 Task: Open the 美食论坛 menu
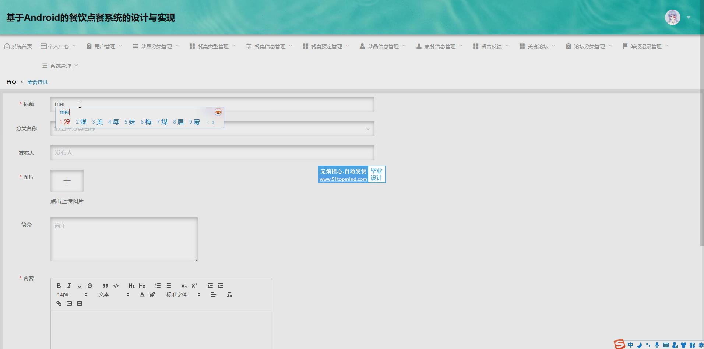[537, 46]
